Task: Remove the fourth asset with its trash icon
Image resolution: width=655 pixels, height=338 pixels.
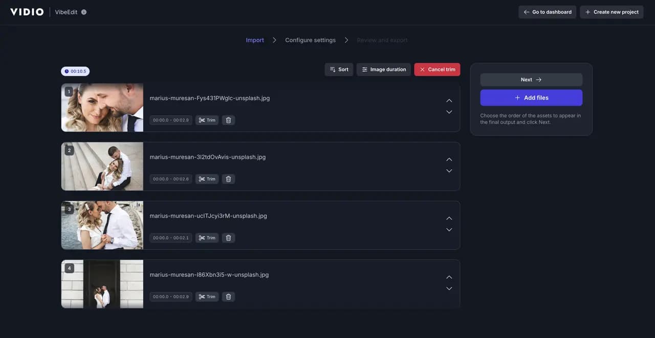Action: tap(228, 296)
